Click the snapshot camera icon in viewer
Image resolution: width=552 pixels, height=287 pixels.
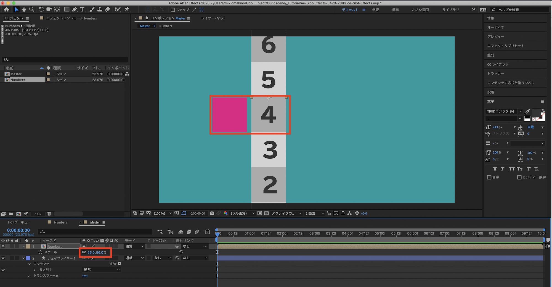212,213
